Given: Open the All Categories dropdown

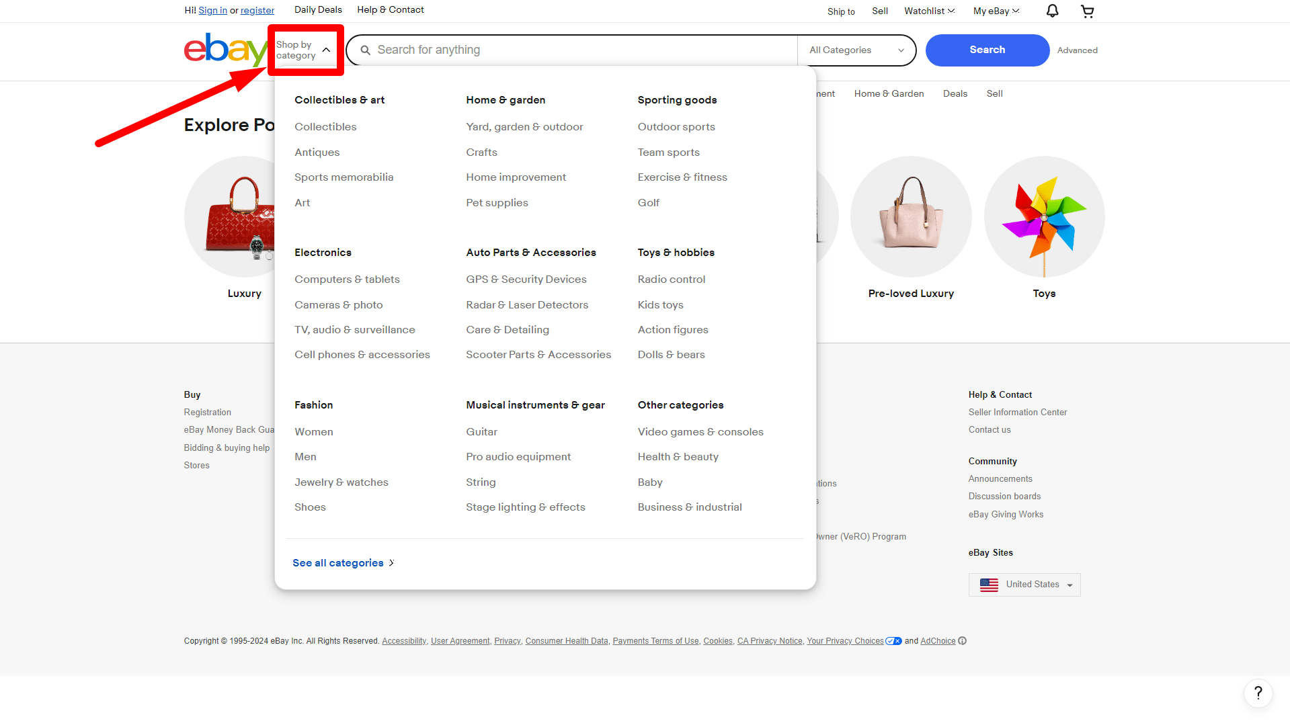Looking at the screenshot, I should click(856, 50).
